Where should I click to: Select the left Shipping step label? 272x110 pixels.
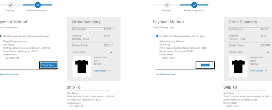click(10, 10)
